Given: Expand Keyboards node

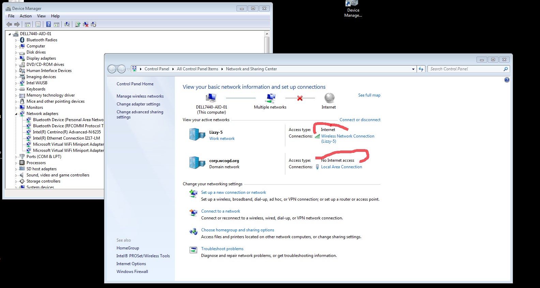Looking at the screenshot, I should 16,89.
